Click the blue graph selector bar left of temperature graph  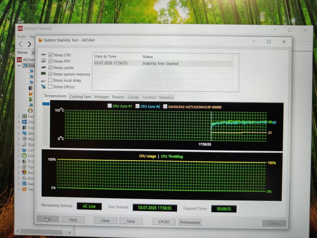point(46,104)
